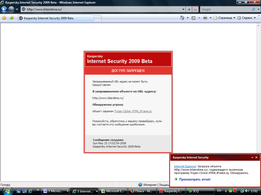Click the ДОСТУП ЗАПРЕЩЕН banner
261x195 pixels.
pos(128,71)
